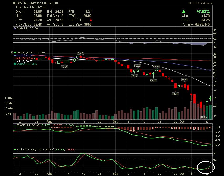Click the Nasdaq GS exchange label
The width and height of the screenshot is (224, 176).
[51, 3]
